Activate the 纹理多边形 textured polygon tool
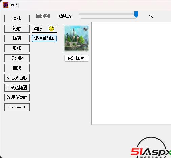The image size is (171, 158). 17,97
